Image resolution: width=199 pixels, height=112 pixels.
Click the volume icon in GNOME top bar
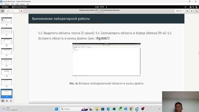pos(193,7)
